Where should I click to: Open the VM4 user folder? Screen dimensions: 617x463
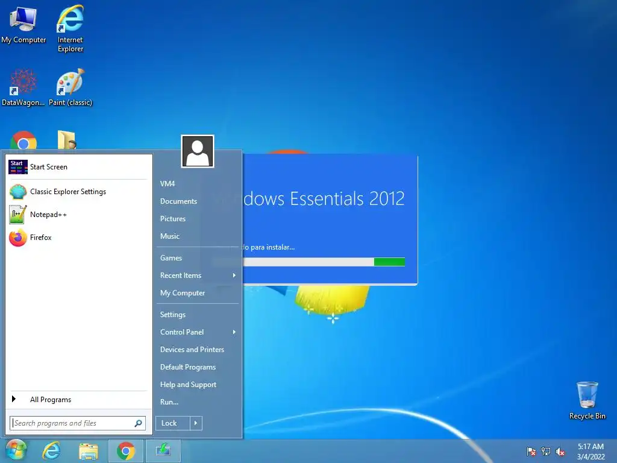click(168, 184)
